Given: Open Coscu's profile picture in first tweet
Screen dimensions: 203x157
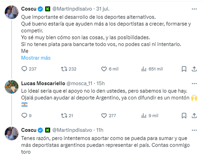Looking at the screenshot, I should pyautogui.click(x=11, y=12).
